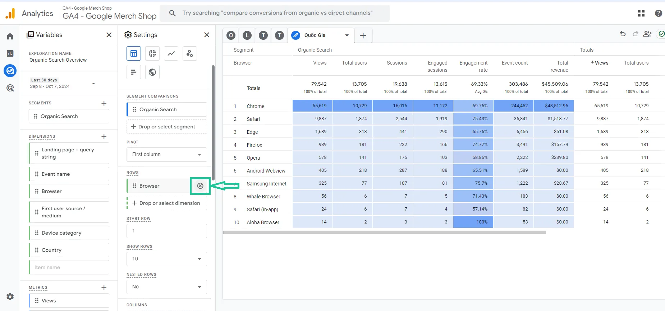665x311 pixels.
Task: Switch to the L tab
Action: point(247,35)
